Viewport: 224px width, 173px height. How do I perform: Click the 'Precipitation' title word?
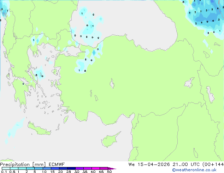15,165
